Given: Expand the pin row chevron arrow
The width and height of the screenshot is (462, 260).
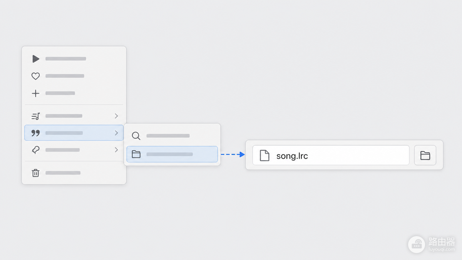Looking at the screenshot, I should (116, 150).
